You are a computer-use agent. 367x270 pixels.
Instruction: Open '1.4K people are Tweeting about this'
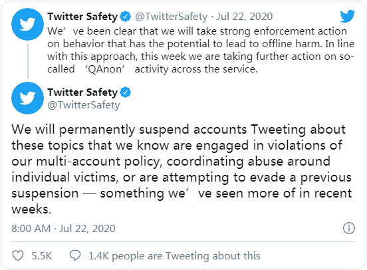(174, 256)
